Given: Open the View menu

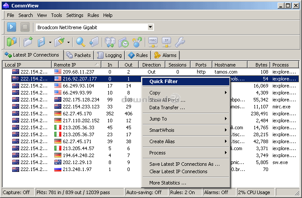Looking at the screenshot, I should pyautogui.click(x=42, y=15).
